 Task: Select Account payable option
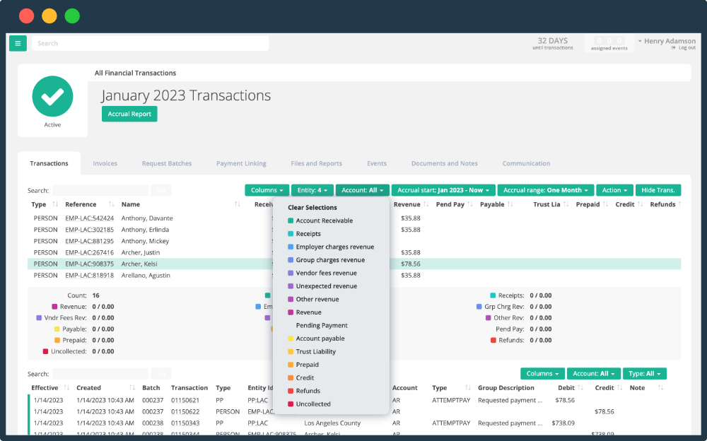[316, 339]
